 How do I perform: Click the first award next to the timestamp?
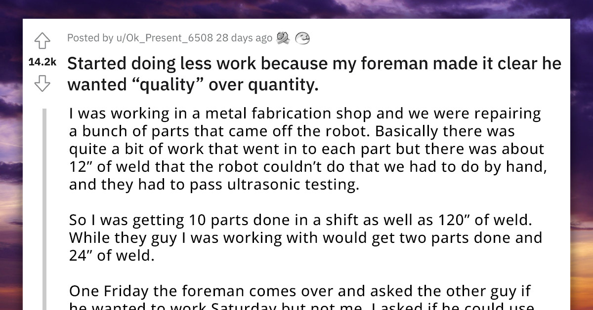282,38
